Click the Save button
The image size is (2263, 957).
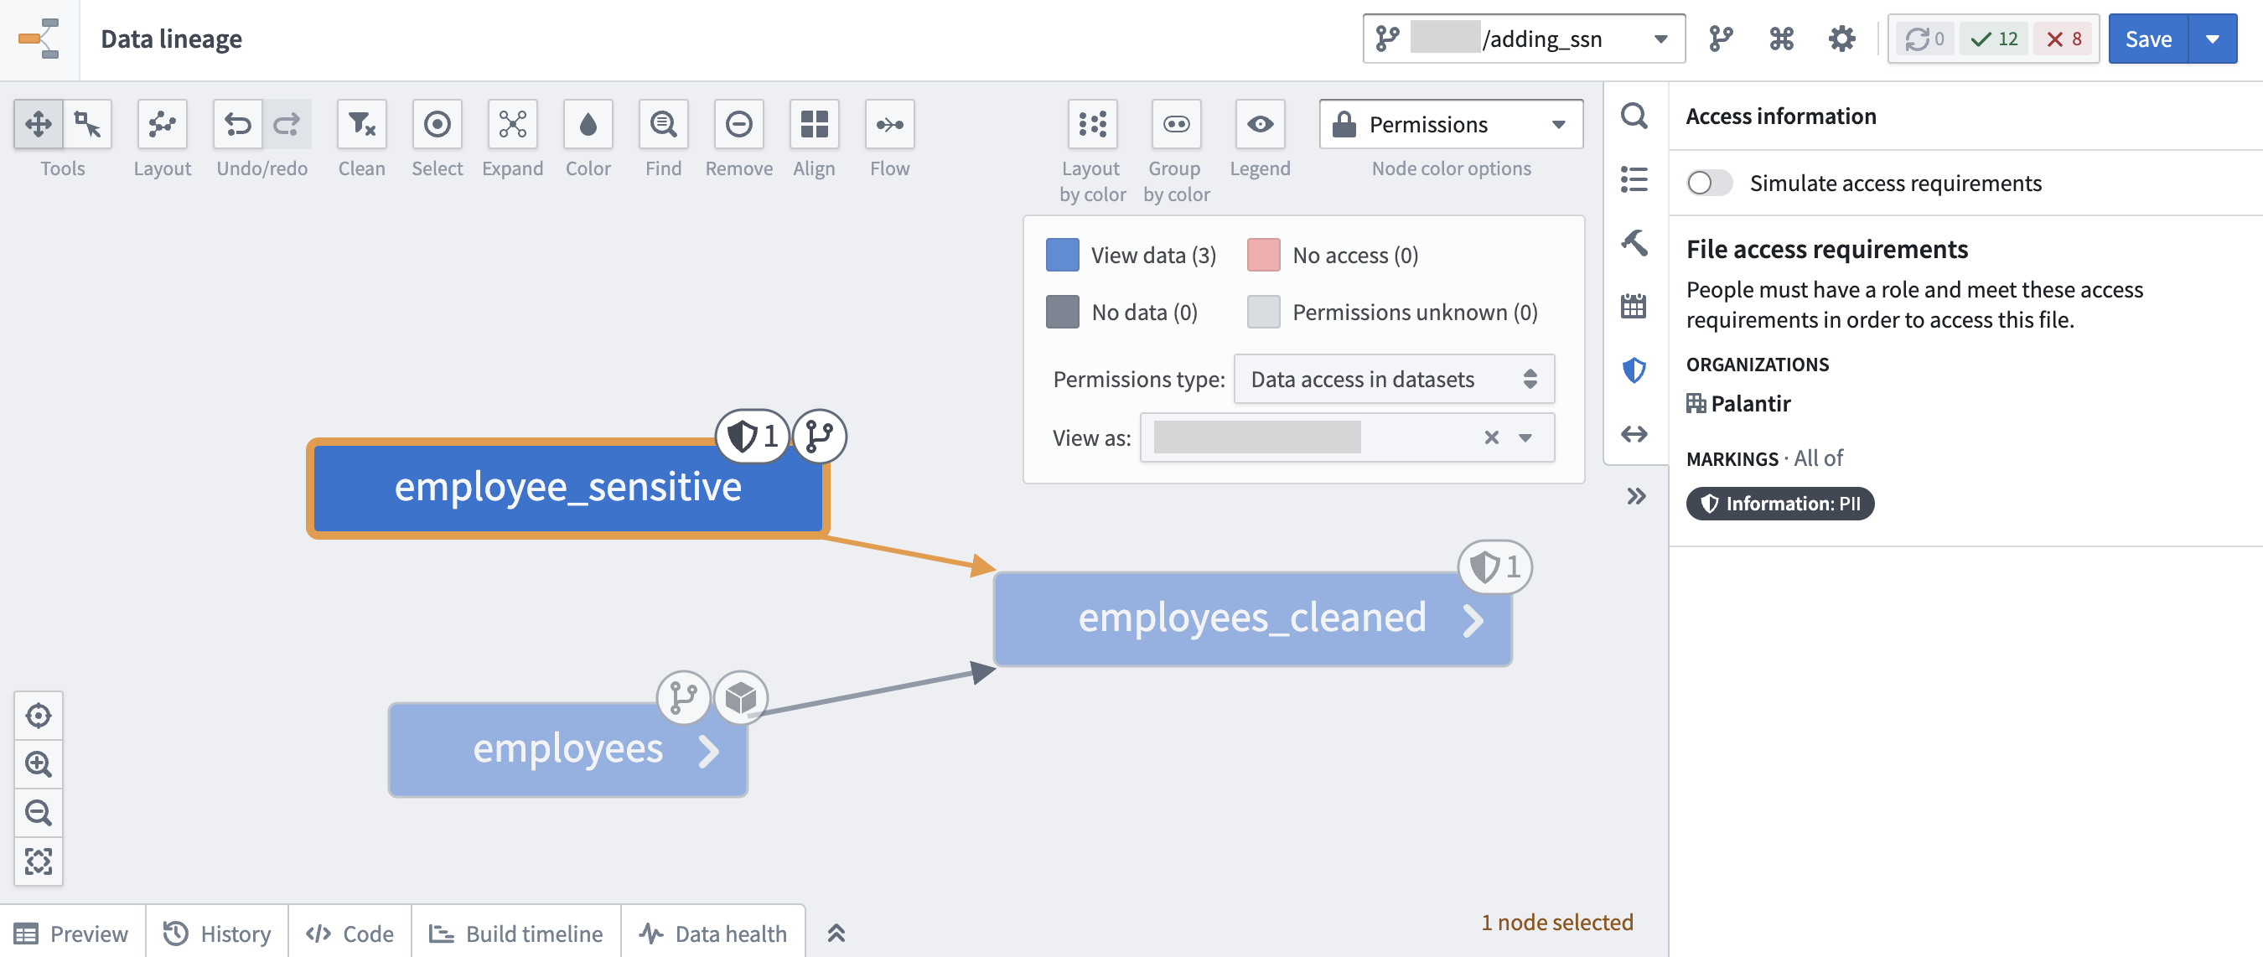click(x=2148, y=39)
